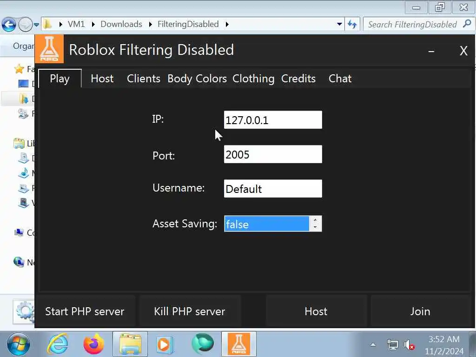Viewport: 476px width, 357px height.
Task: Launch Internet Explorer from taskbar
Action: tap(58, 344)
